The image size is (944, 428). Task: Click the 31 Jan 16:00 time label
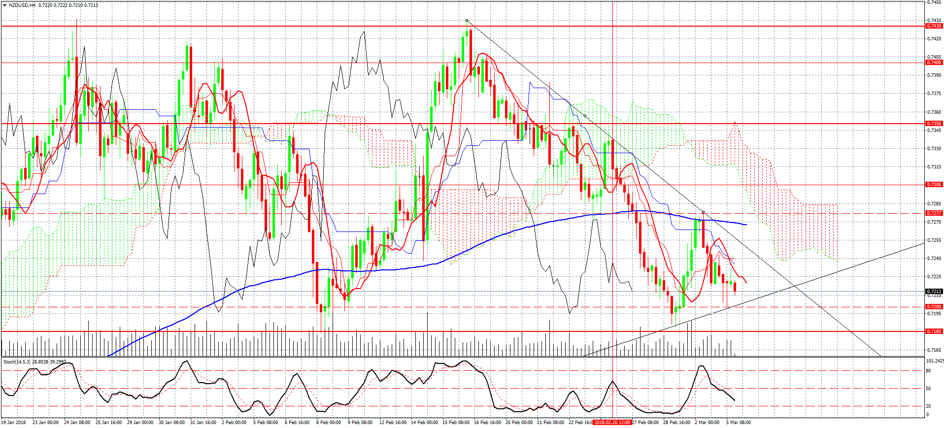[203, 423]
